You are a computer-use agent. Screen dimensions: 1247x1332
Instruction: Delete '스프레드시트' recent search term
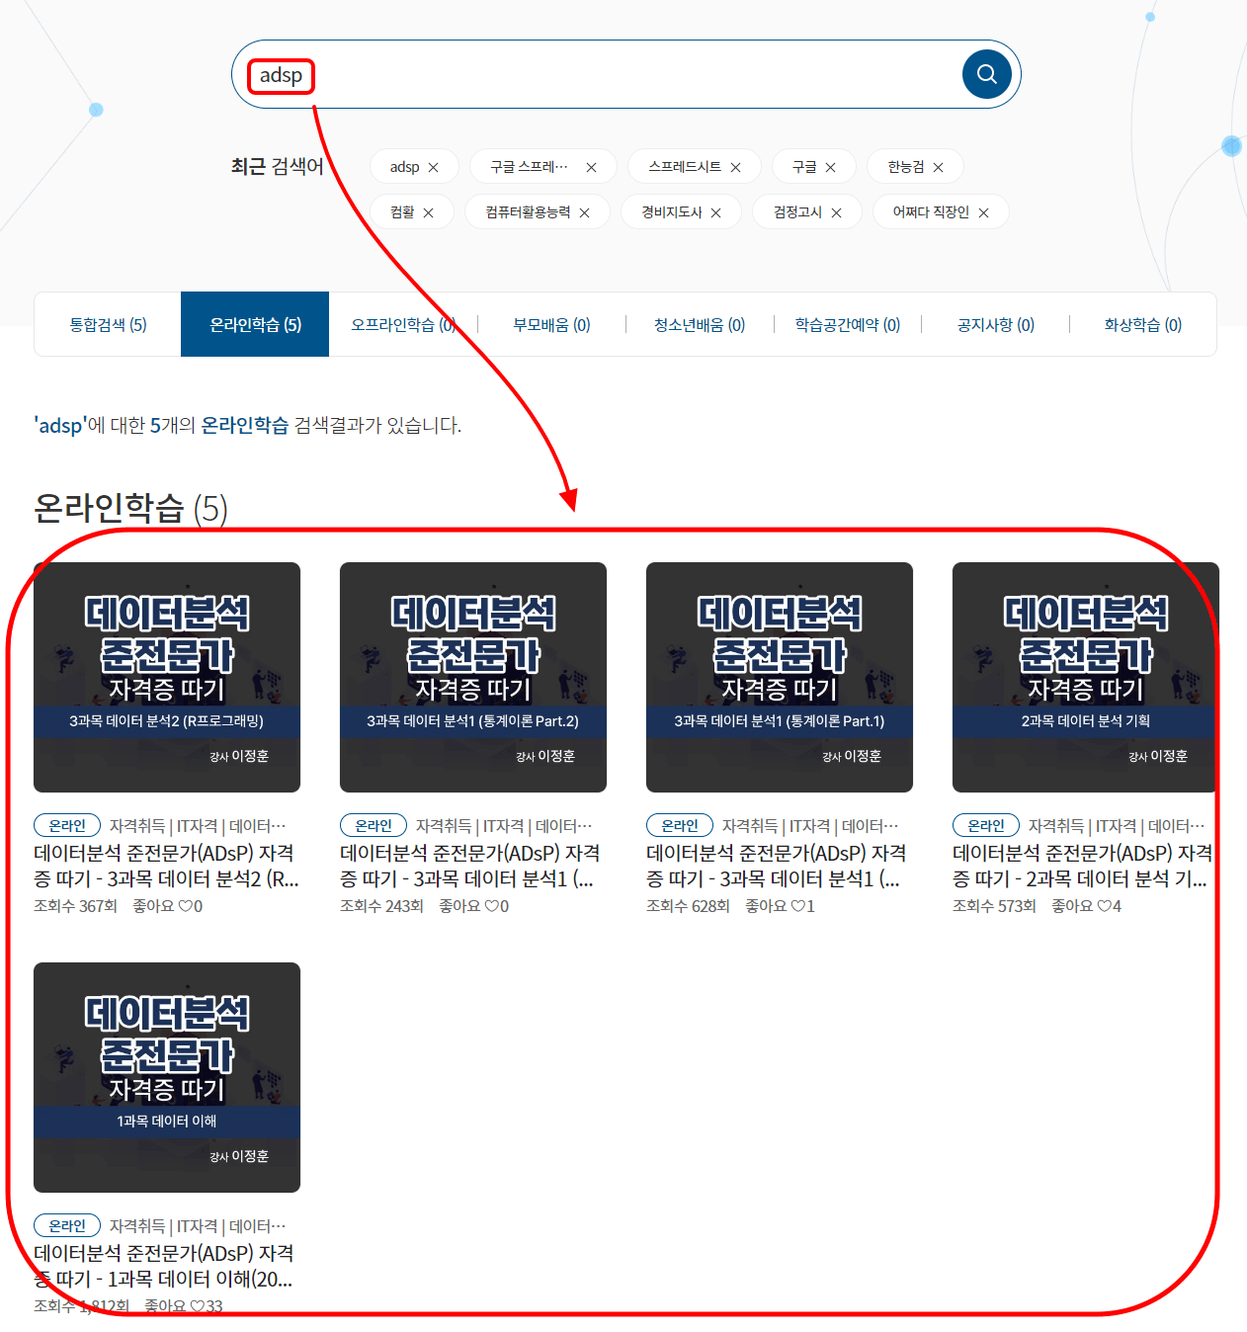[x=735, y=167]
